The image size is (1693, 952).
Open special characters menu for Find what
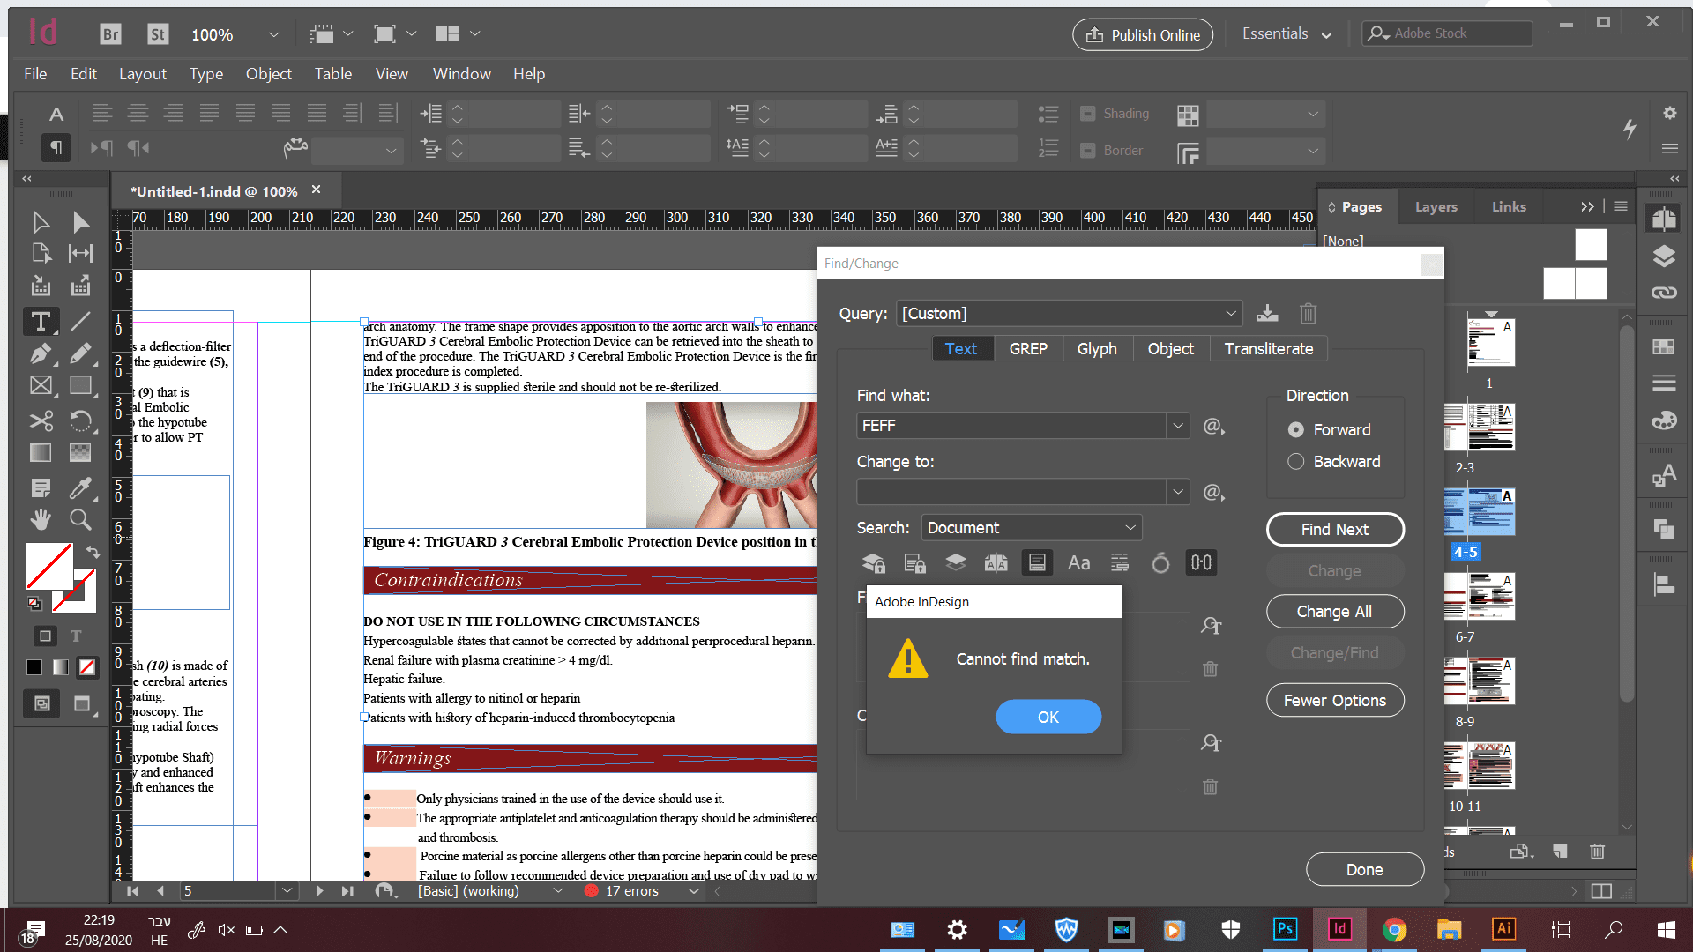pos(1214,427)
